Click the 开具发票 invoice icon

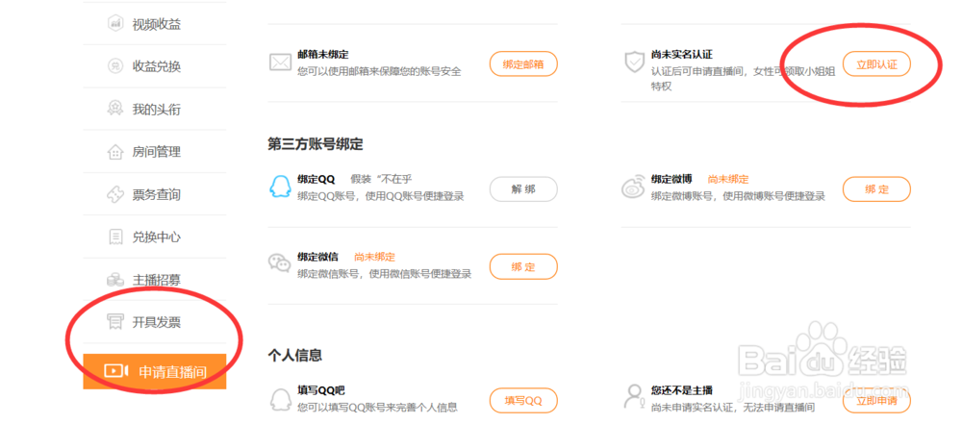tap(115, 322)
